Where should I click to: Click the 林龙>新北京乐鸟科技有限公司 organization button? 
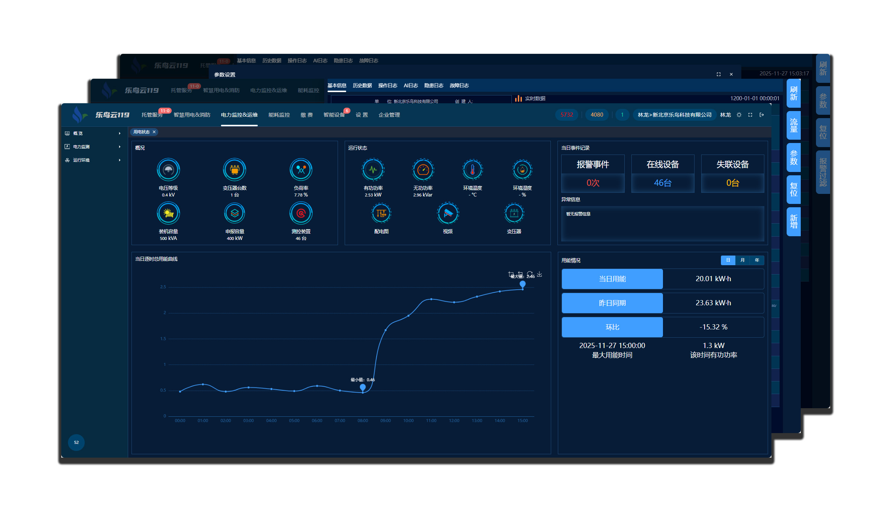pyautogui.click(x=674, y=115)
